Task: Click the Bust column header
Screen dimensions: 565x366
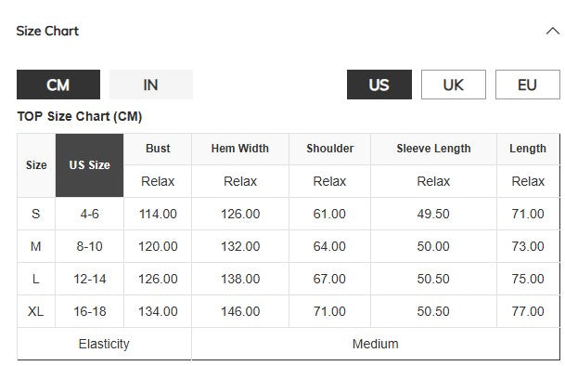Action: [x=158, y=149]
